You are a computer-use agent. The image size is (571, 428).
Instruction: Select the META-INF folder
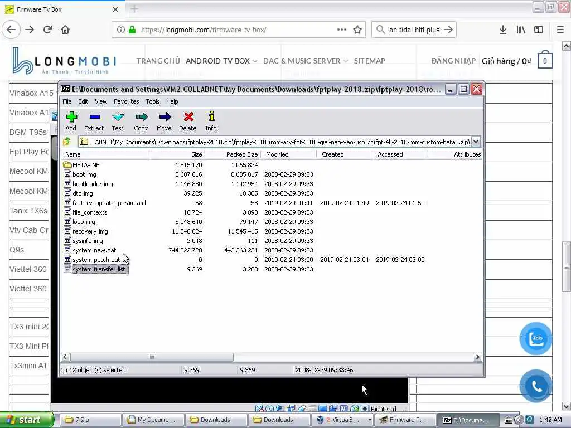(86, 165)
